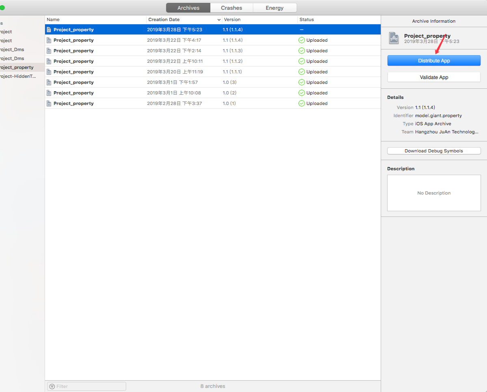
Task: Click Uploaded checkmark for version 1.1 (1.1.2)
Action: [x=302, y=61]
